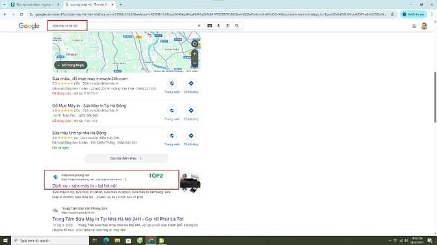Open Dịch vụ - sửa máy in - tại hà nội link
This screenshot has height=245, width=437.
pos(85,186)
